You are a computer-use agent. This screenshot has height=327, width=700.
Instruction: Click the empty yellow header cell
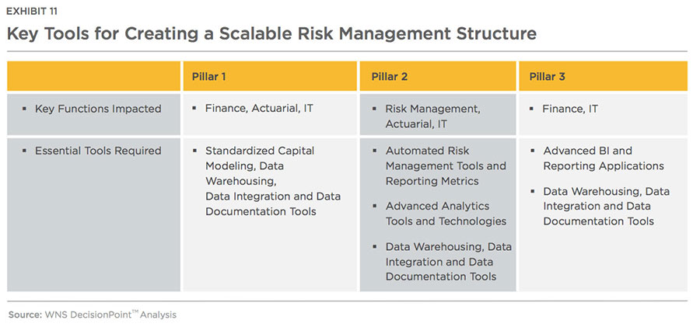94,76
